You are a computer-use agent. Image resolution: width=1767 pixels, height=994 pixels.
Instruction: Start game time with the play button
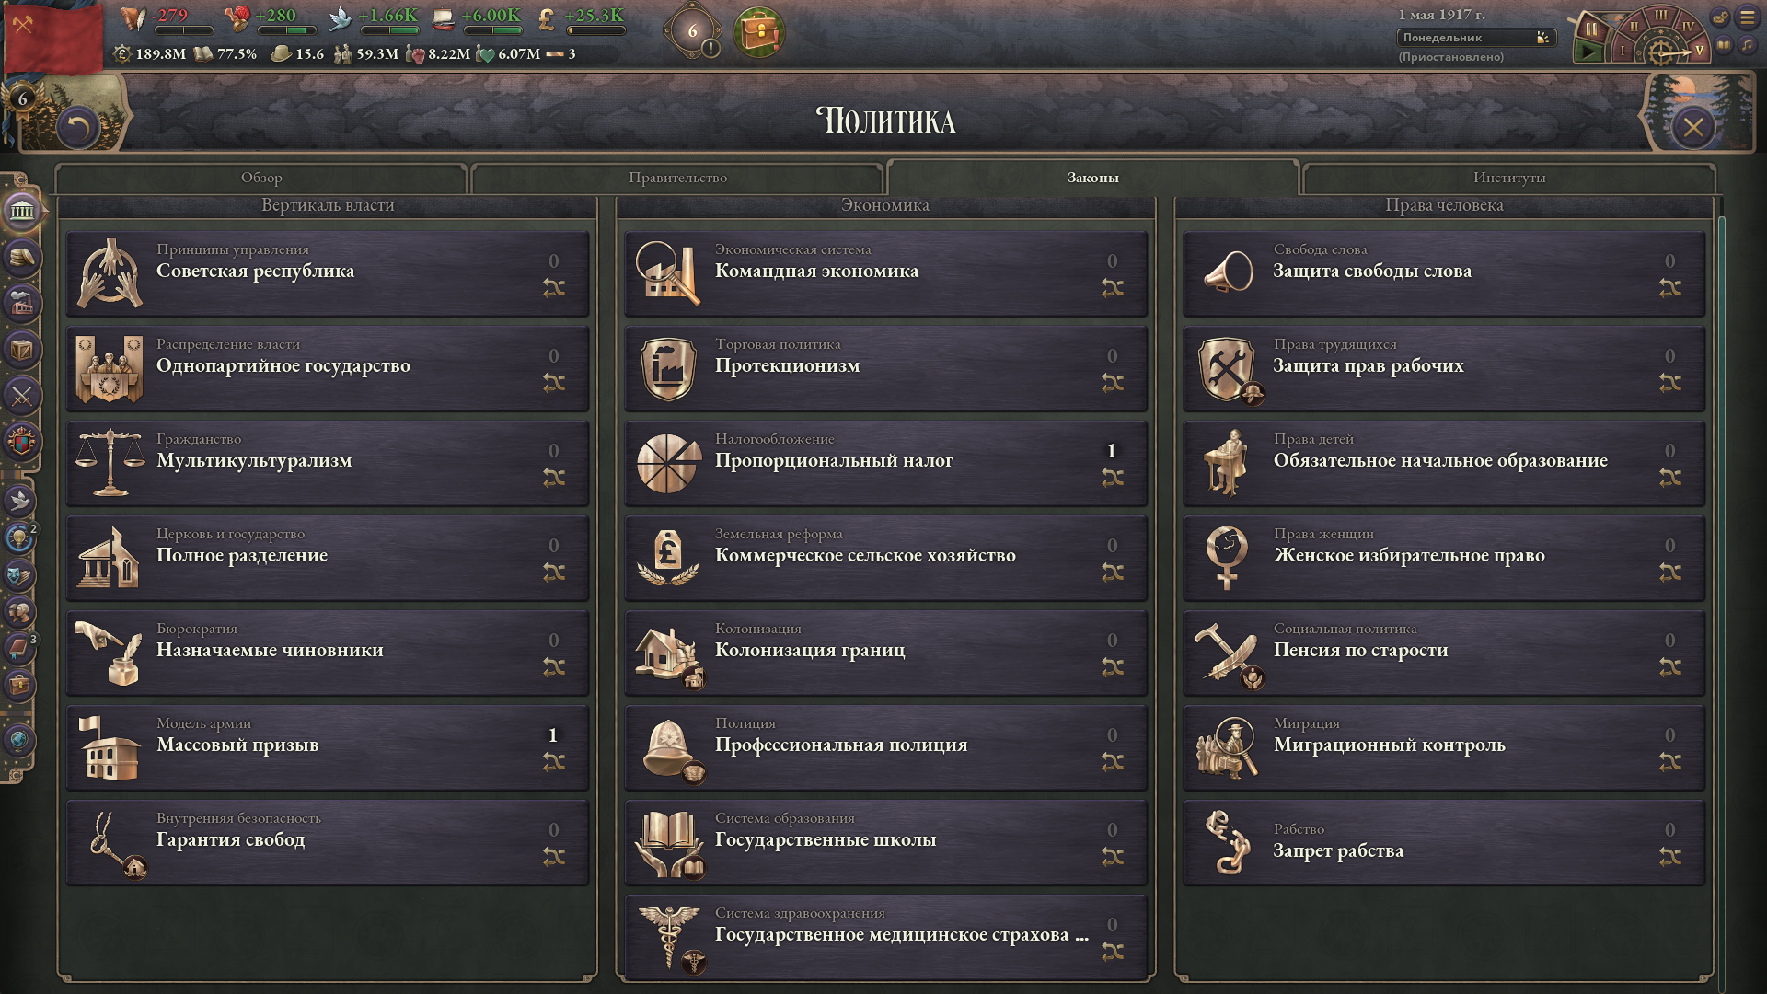pyautogui.click(x=1588, y=52)
